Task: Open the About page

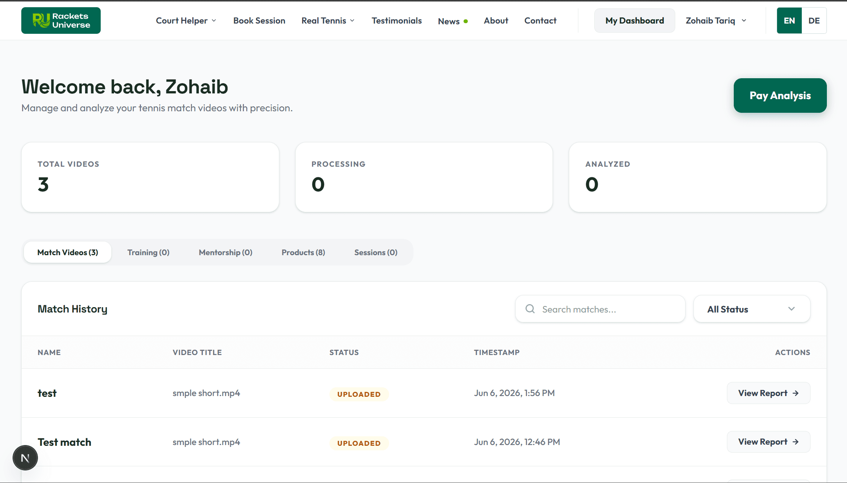Action: (496, 21)
